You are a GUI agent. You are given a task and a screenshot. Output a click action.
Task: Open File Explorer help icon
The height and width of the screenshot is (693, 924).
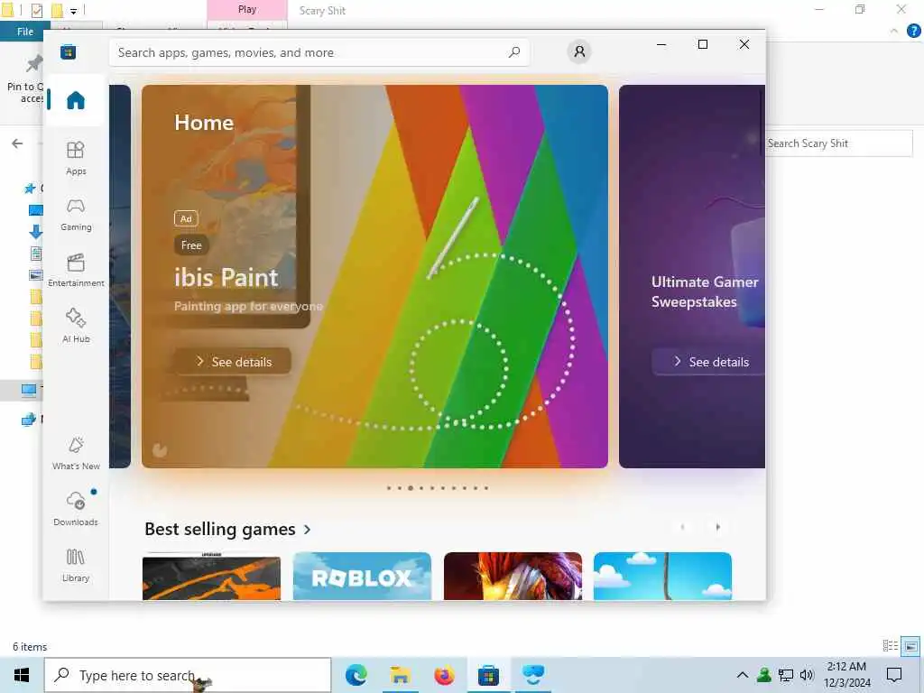913,31
